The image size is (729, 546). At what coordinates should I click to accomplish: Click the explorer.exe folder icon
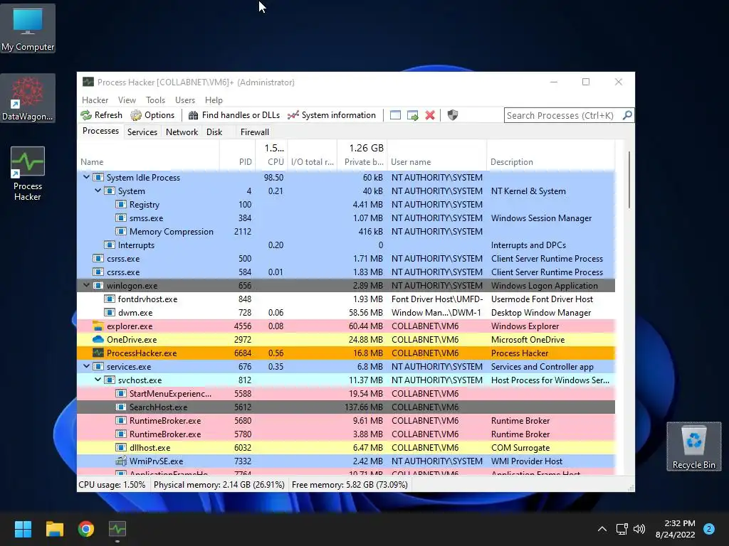[x=98, y=326]
